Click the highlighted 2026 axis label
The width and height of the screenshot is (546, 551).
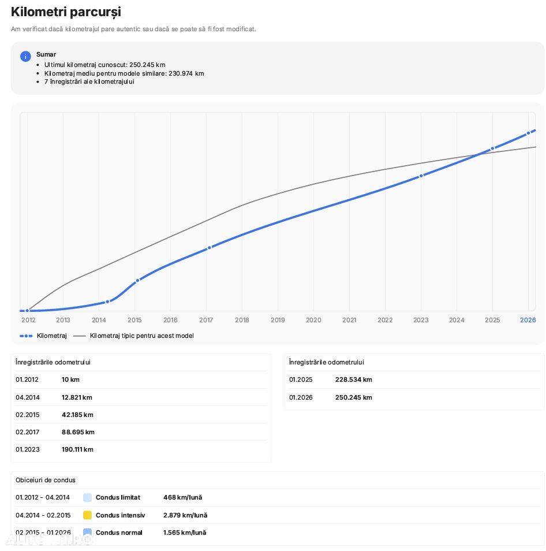click(528, 320)
